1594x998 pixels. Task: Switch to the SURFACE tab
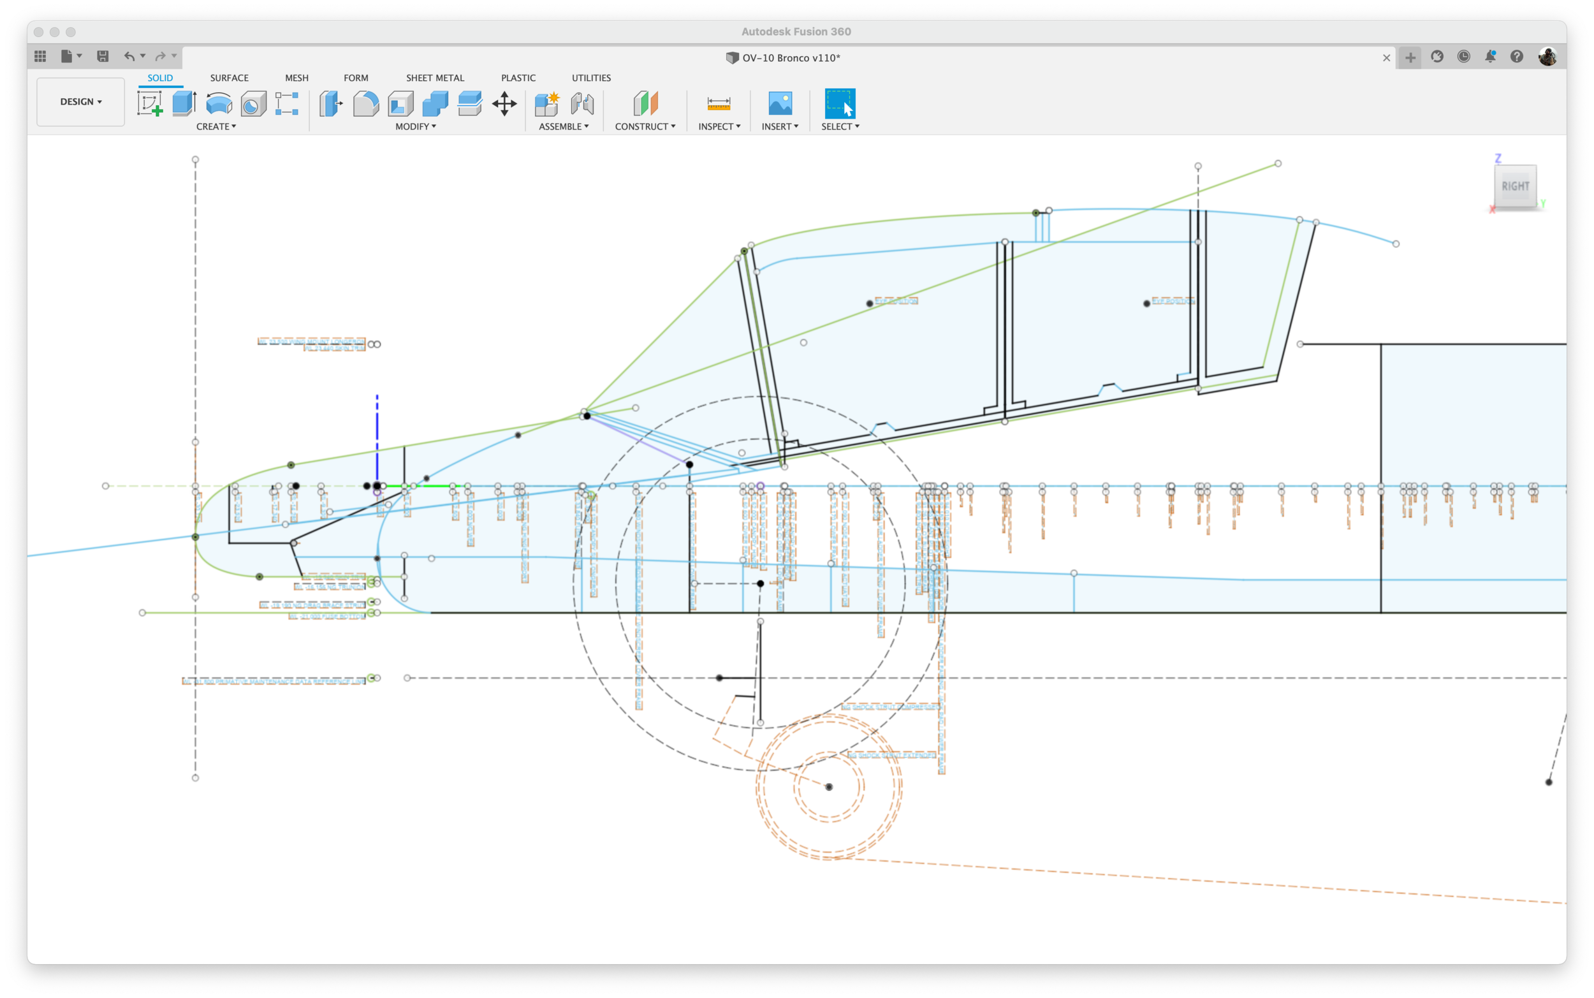coord(229,78)
